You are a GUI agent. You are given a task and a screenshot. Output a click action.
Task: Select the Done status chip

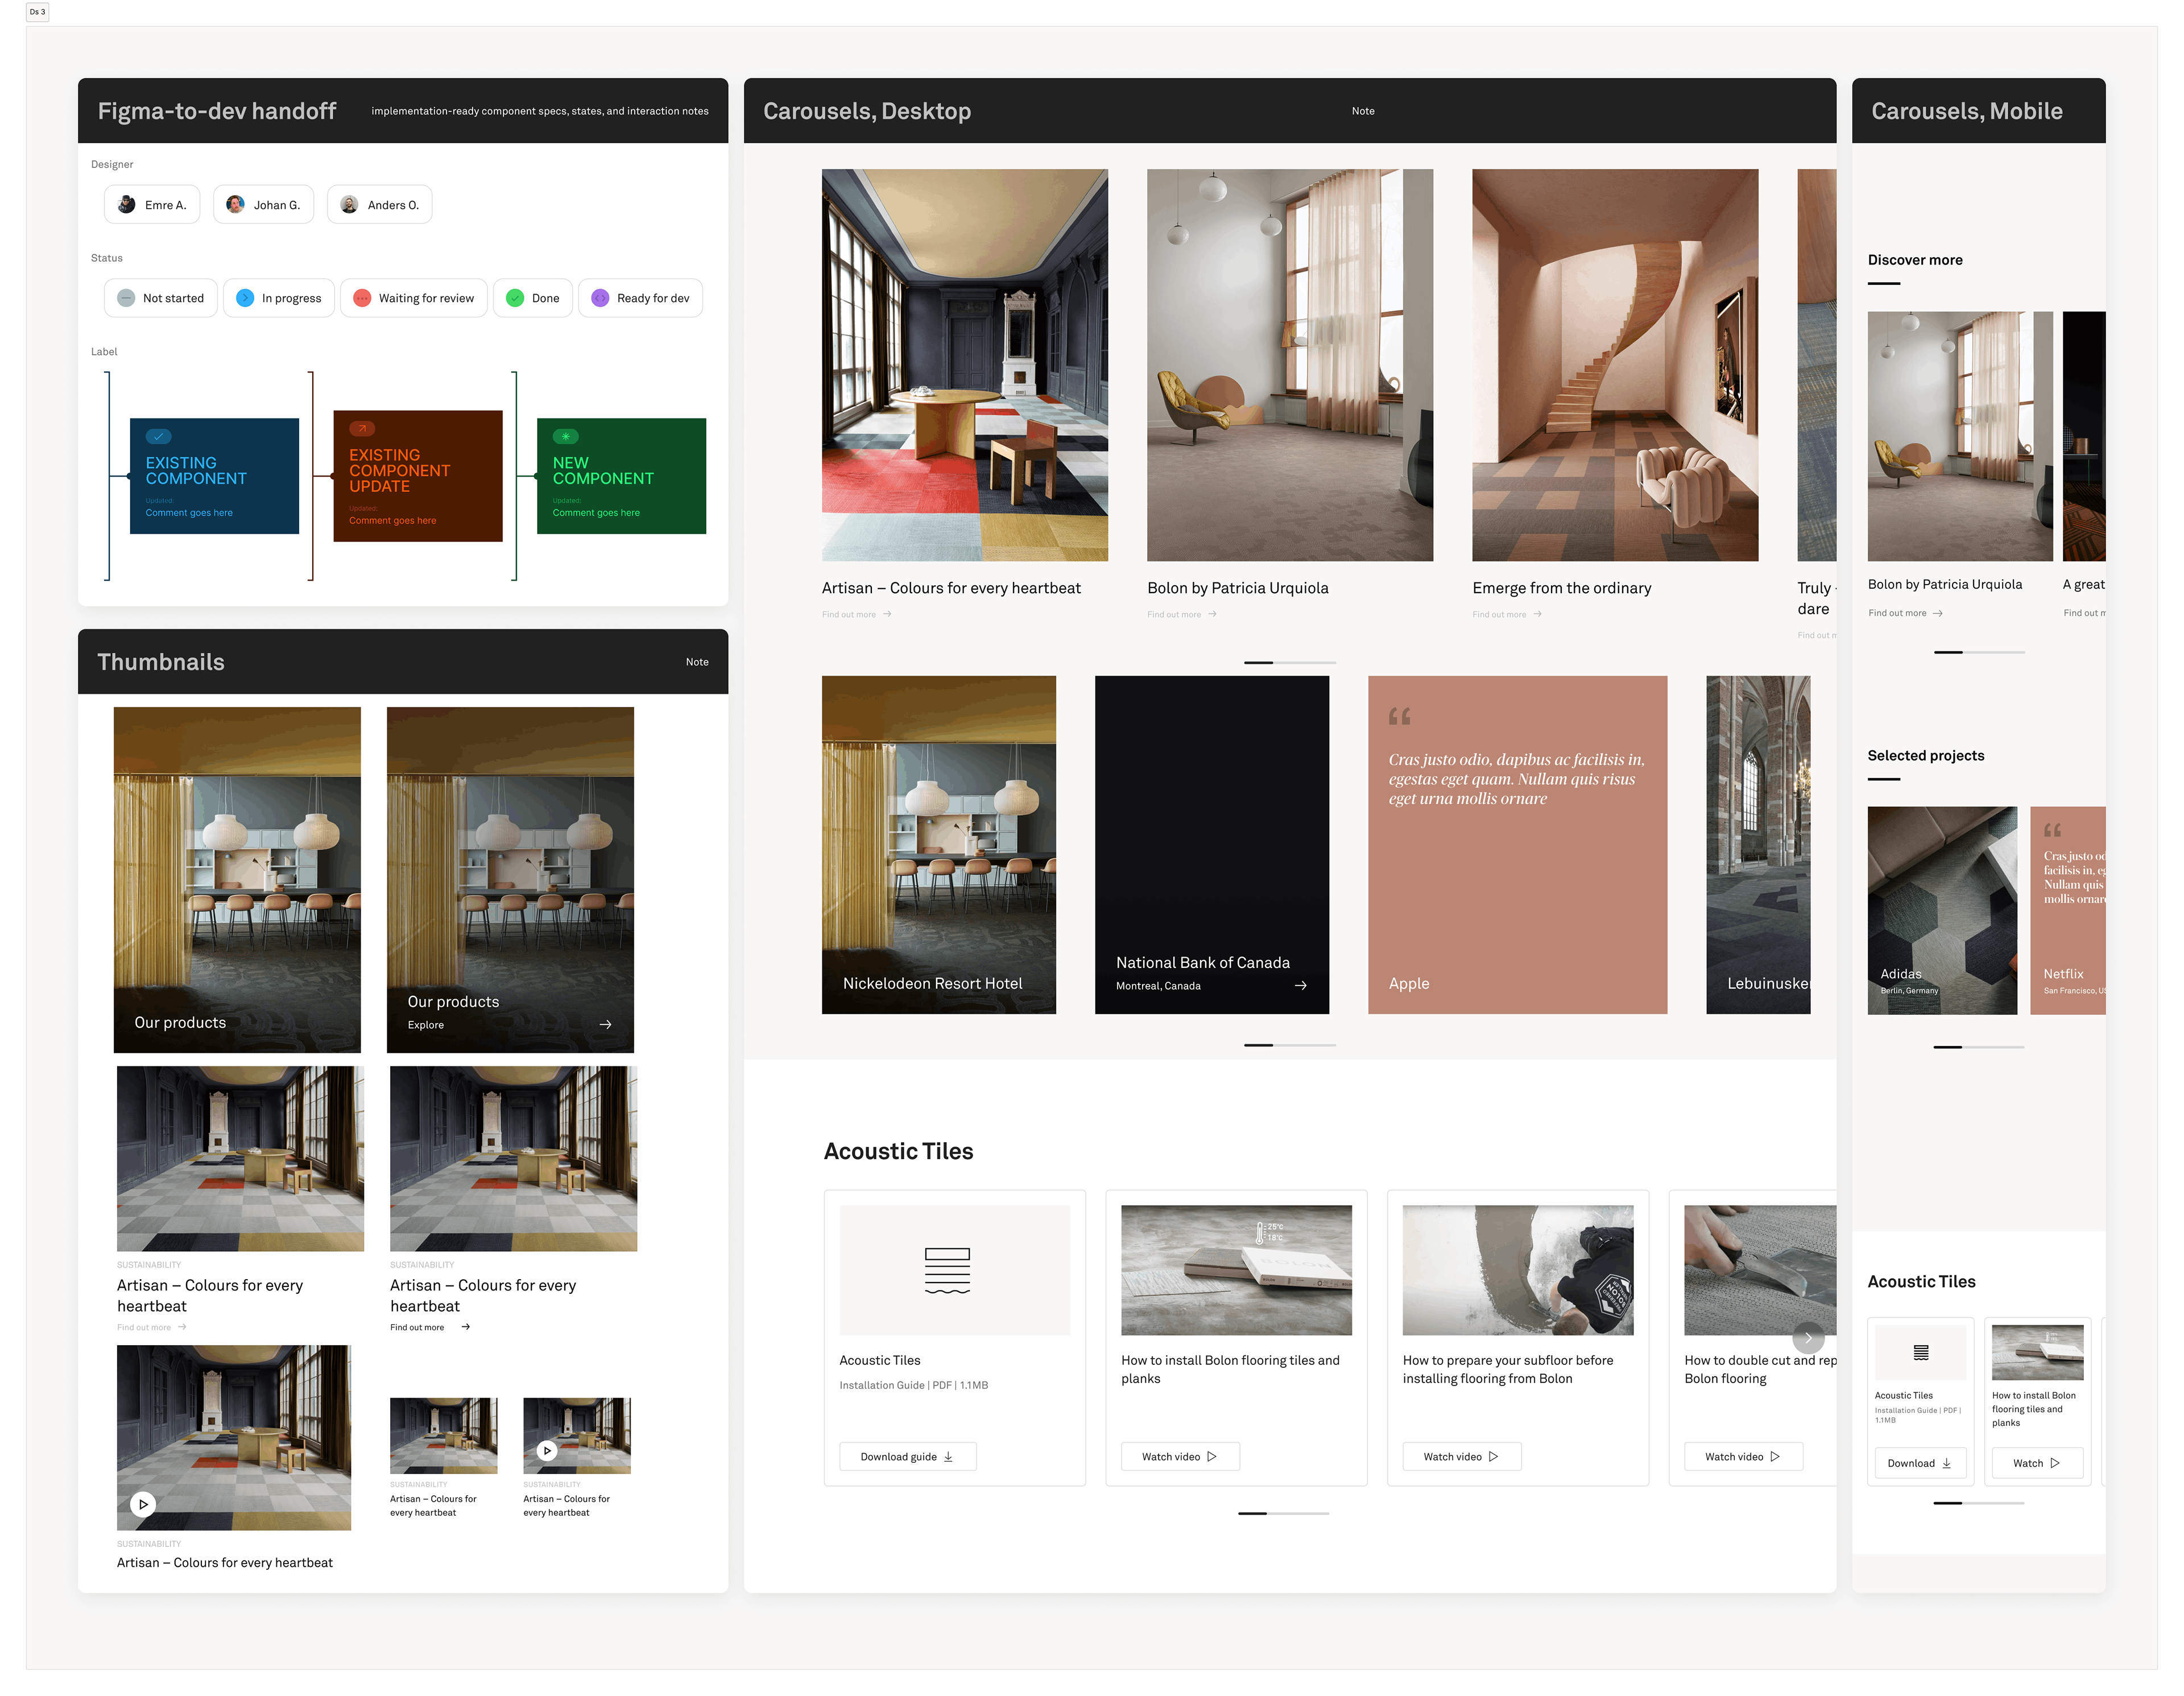pyautogui.click(x=533, y=298)
